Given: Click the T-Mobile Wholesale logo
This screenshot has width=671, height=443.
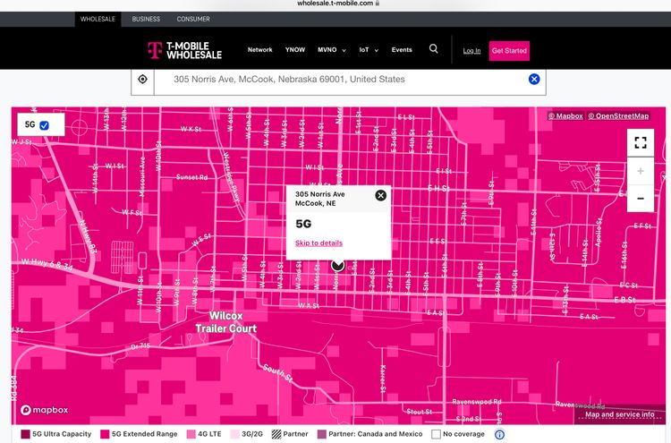Looking at the screenshot, I should pyautogui.click(x=185, y=50).
